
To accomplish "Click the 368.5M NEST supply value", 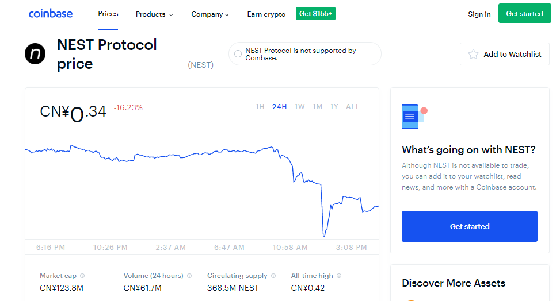I will pos(233,288).
